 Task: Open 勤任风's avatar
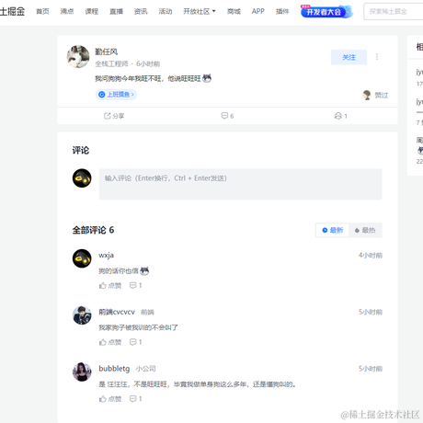(x=78, y=57)
